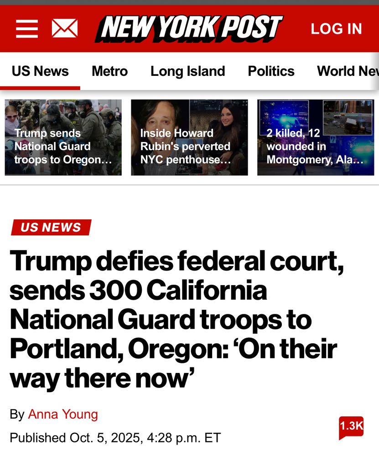Image resolution: width=379 pixels, height=457 pixels.
Task: Switch to the Metro tab
Action: coord(109,71)
